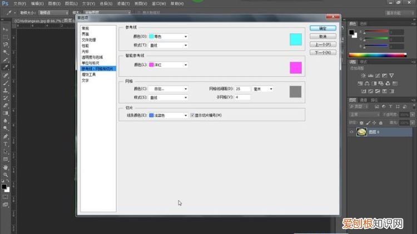This screenshot has height=234, width=417.
Task: Hide layer 图层 0 with eye icon
Action: pyautogui.click(x=351, y=132)
